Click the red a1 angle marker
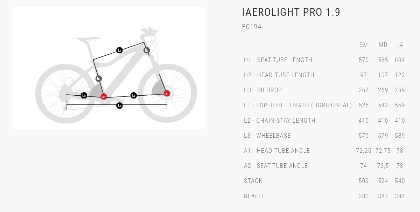The image size is (420, 212). (x=167, y=94)
